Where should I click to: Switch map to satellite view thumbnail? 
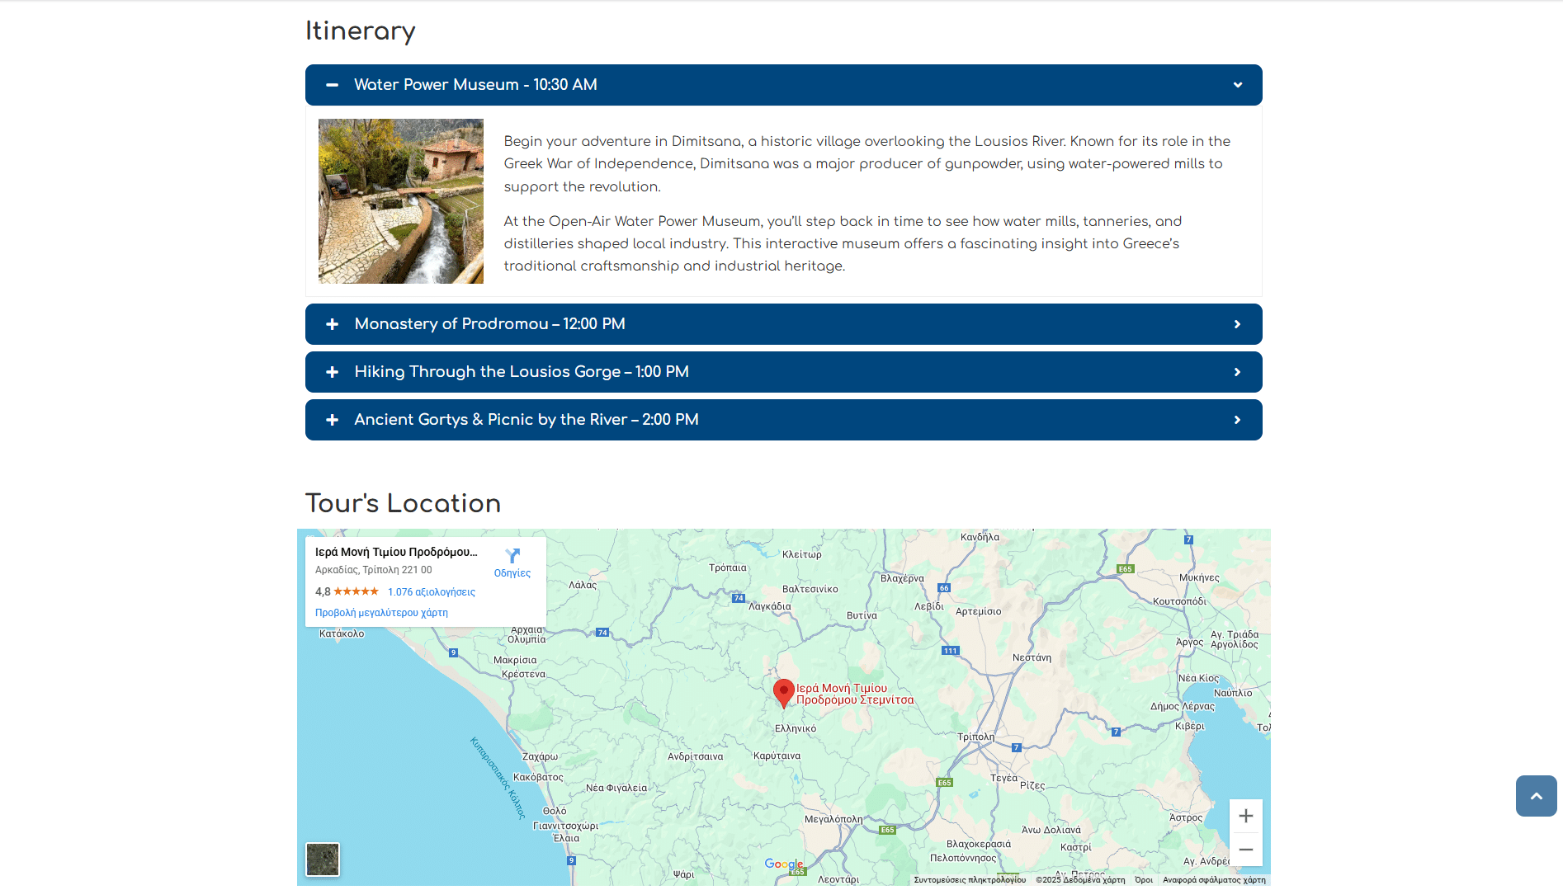click(x=323, y=859)
